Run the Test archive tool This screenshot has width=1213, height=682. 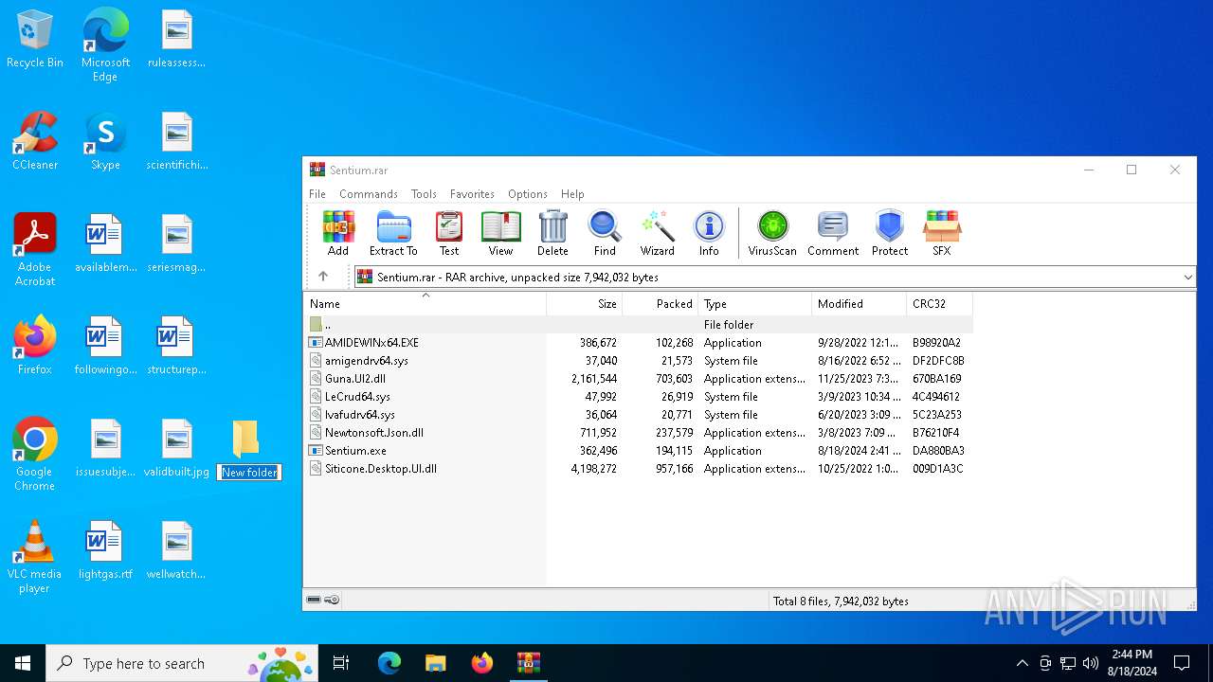point(449,234)
